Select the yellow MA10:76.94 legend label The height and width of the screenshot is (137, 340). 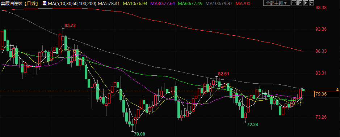pos(135,3)
